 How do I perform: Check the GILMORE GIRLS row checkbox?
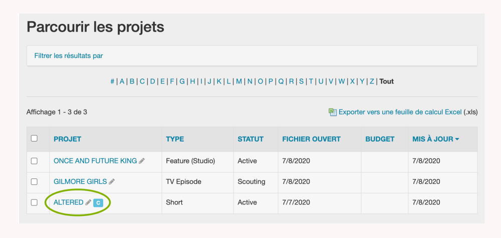pyautogui.click(x=34, y=181)
